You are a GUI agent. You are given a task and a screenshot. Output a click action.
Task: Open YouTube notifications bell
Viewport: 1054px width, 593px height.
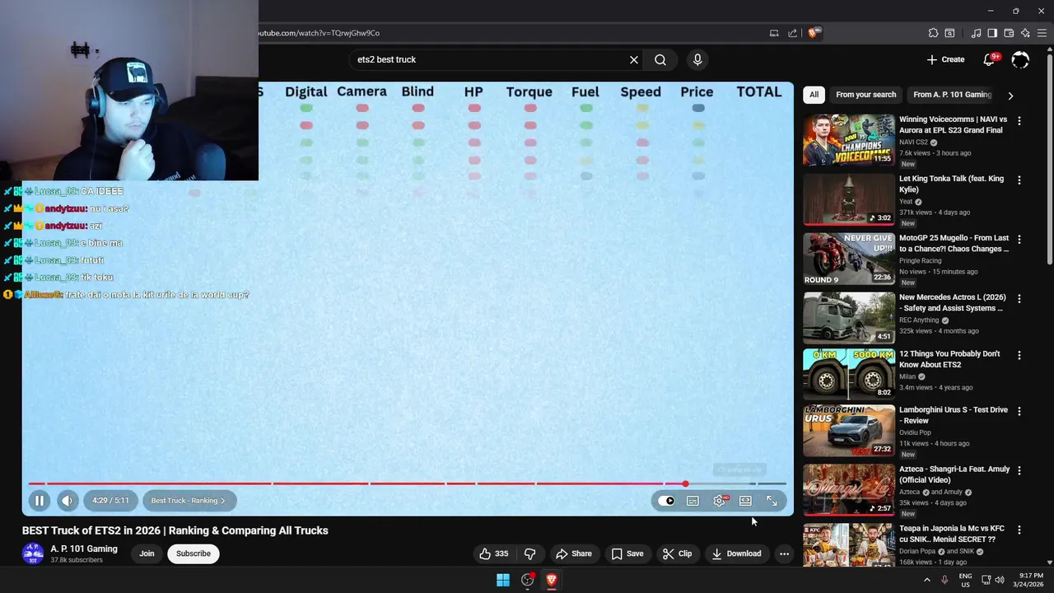click(991, 59)
